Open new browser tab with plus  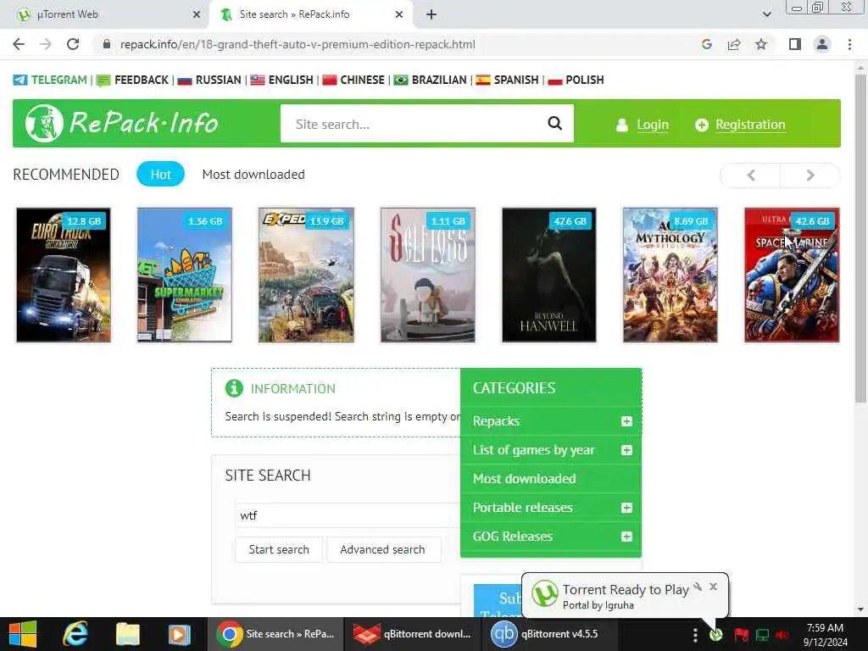pyautogui.click(x=431, y=14)
